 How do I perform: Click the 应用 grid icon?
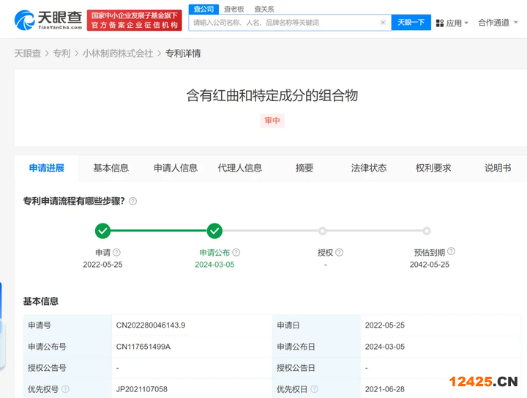point(440,23)
